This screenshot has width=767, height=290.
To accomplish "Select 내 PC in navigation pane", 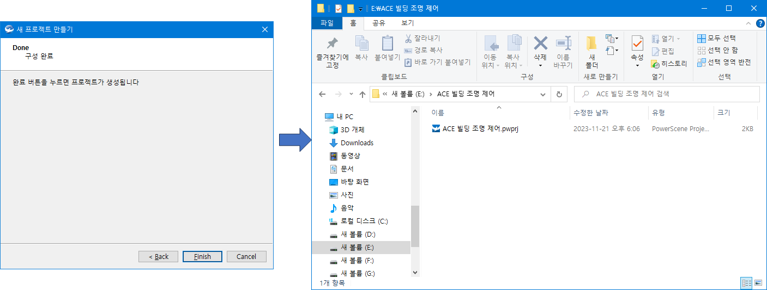I will point(339,116).
